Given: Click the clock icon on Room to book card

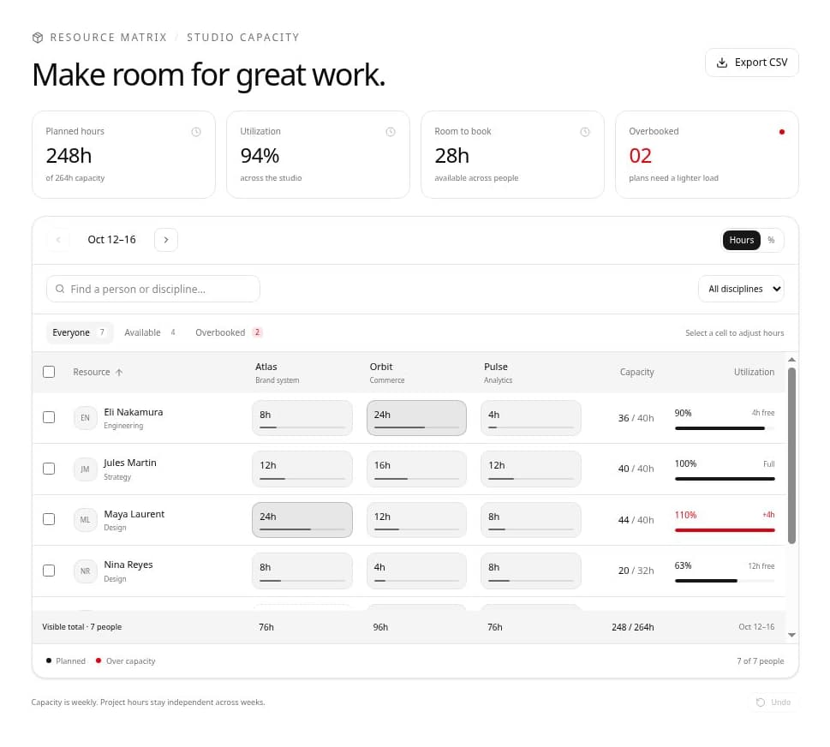Looking at the screenshot, I should point(584,132).
